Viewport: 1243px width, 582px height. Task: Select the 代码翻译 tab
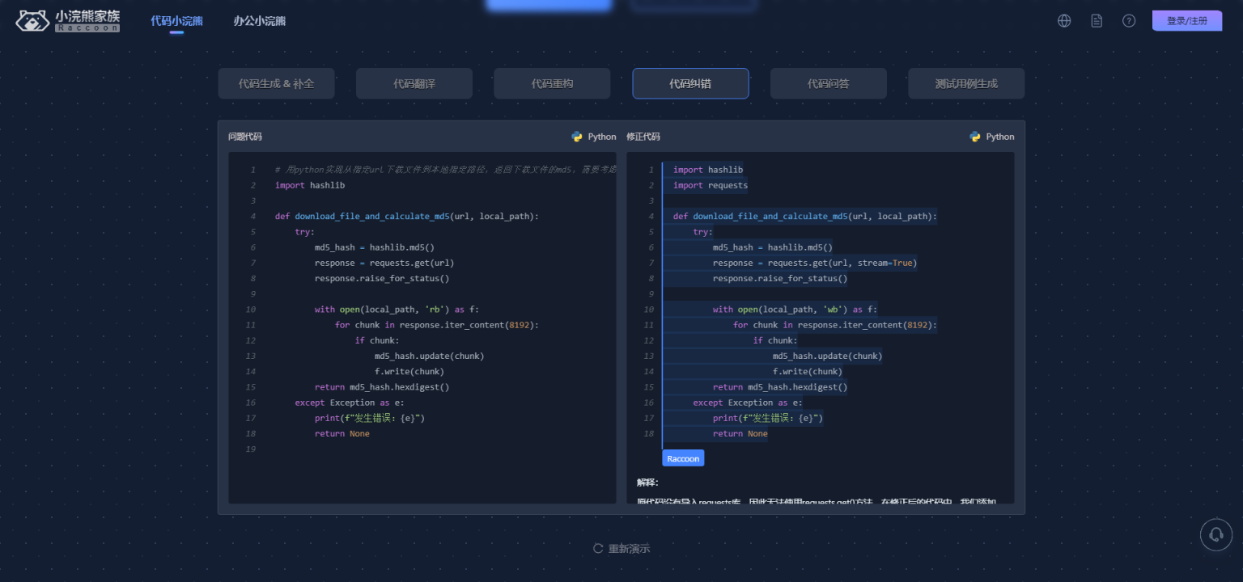[x=414, y=83]
